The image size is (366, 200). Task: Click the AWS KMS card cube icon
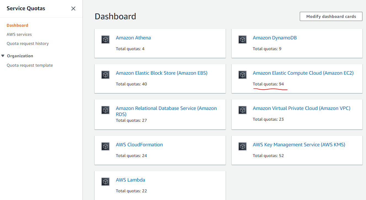coord(242,146)
